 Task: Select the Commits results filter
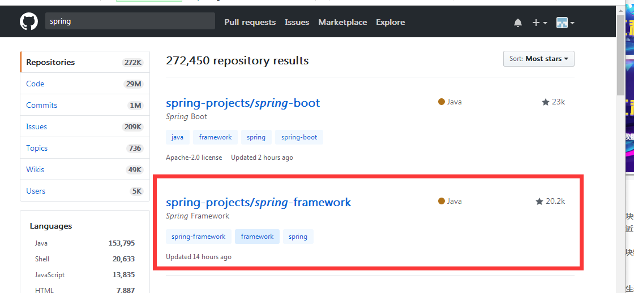(85, 105)
